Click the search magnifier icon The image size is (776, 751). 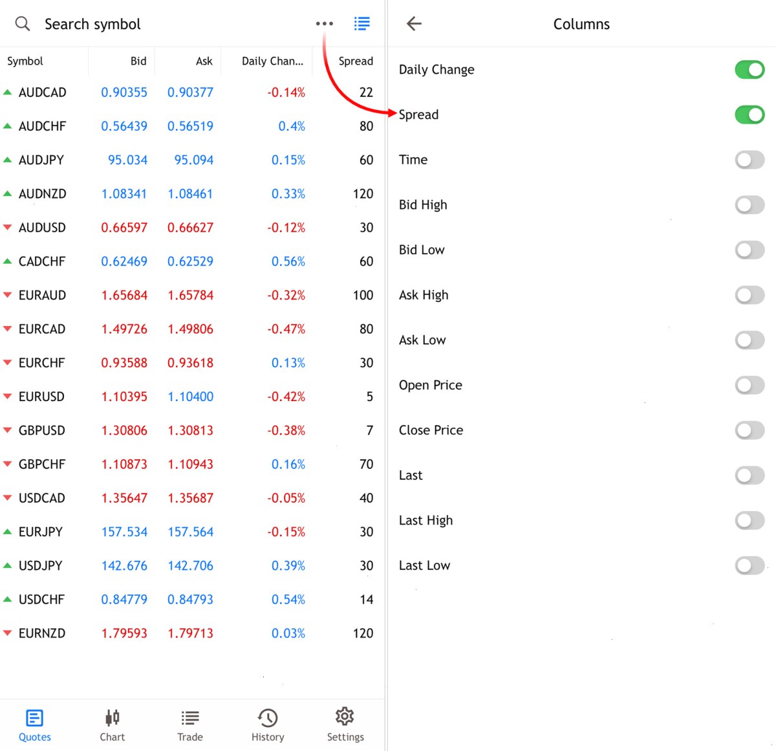[23, 24]
